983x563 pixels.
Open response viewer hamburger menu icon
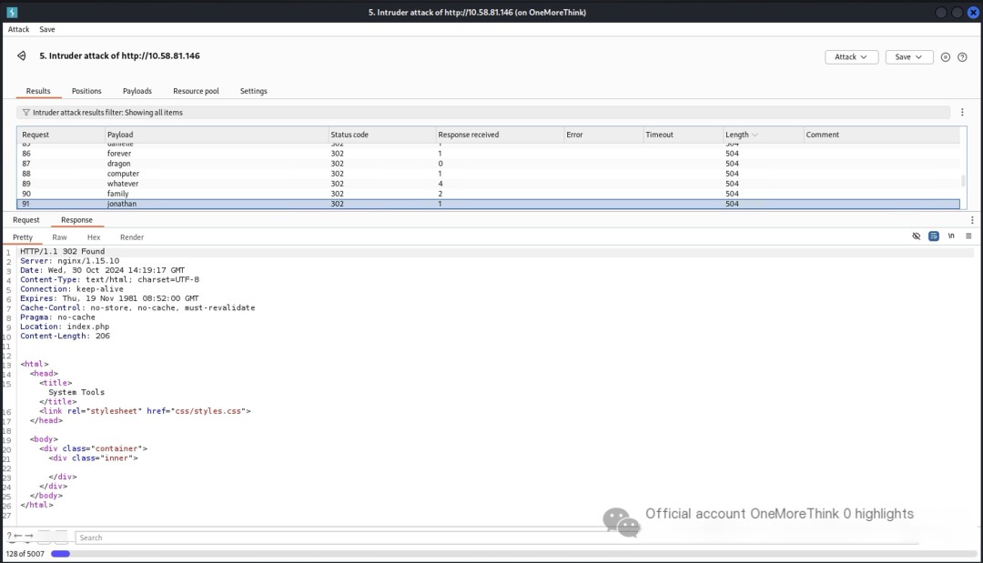coord(968,236)
